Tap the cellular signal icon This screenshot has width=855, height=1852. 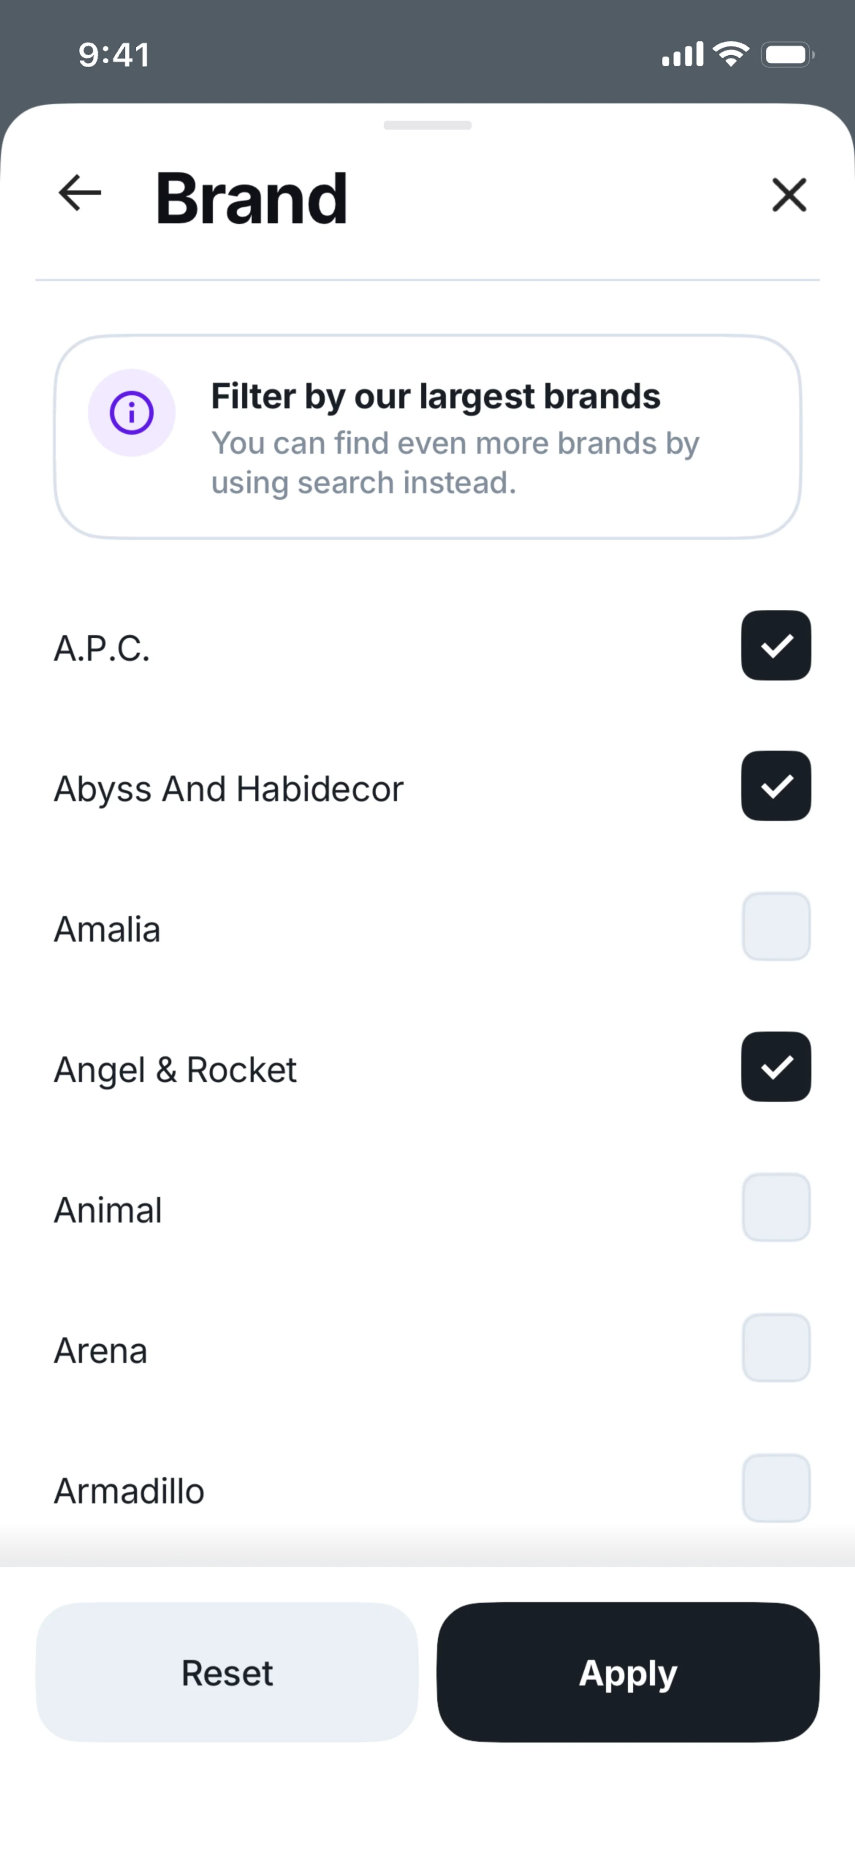pos(682,55)
